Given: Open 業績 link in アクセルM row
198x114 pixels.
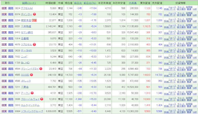Looking at the screenshot, I should point(189,9).
